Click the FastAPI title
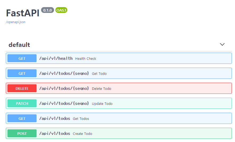 point(23,13)
